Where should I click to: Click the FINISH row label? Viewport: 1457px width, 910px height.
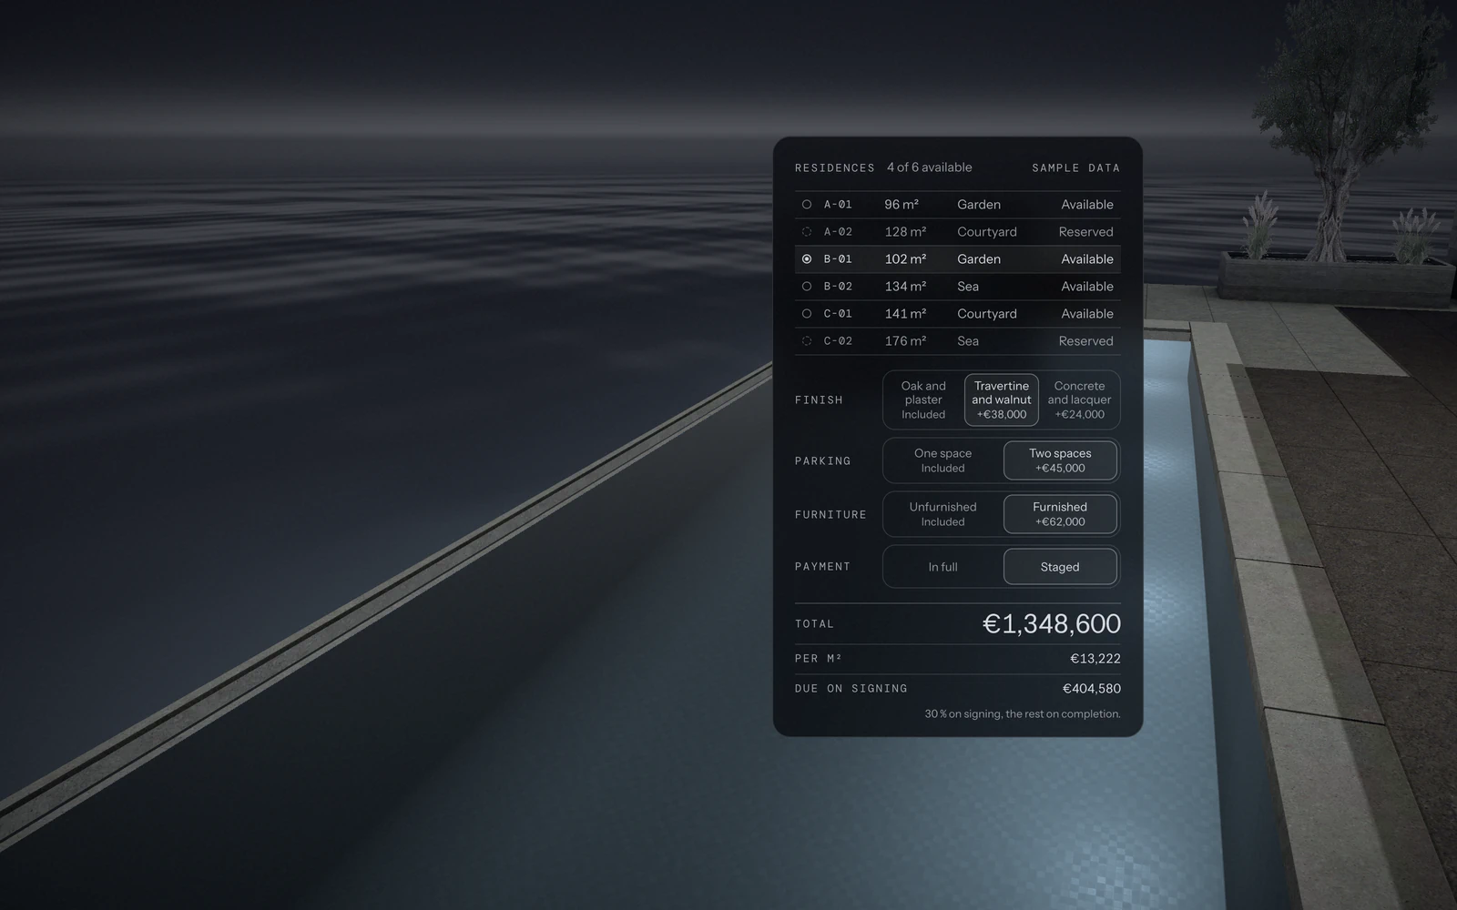tap(819, 400)
